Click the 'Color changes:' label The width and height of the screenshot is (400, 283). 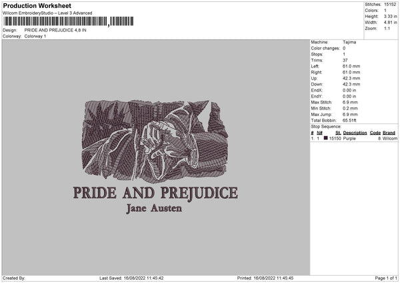[325, 48]
